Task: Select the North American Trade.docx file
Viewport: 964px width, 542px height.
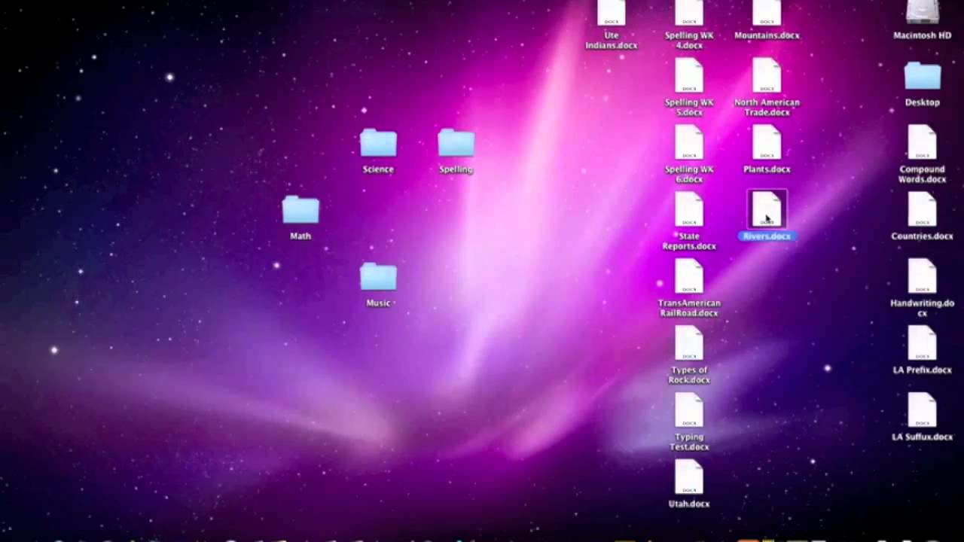Action: 767,76
